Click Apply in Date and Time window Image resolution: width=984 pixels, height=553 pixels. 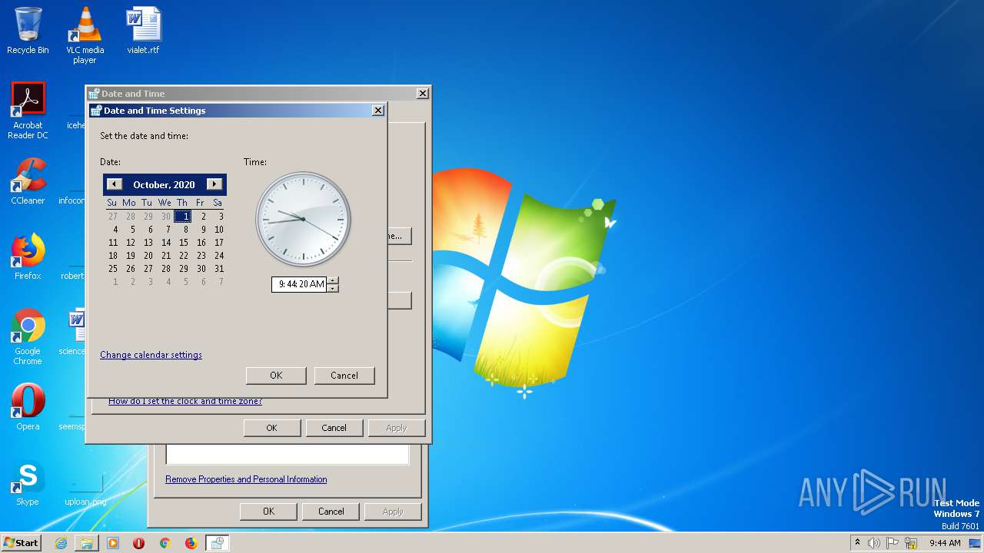(x=397, y=428)
